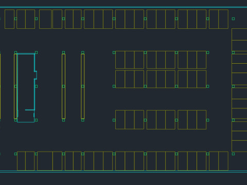Click the cyan boundary line above the parking rows
The width and height of the screenshot is (247, 185).
[x=123, y=7]
